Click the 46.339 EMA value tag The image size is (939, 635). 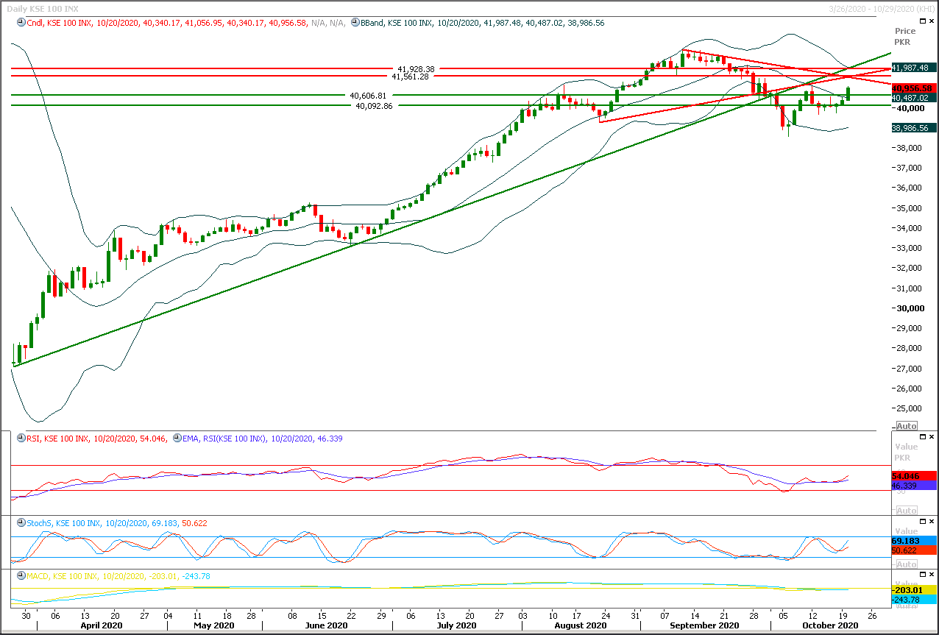click(913, 486)
